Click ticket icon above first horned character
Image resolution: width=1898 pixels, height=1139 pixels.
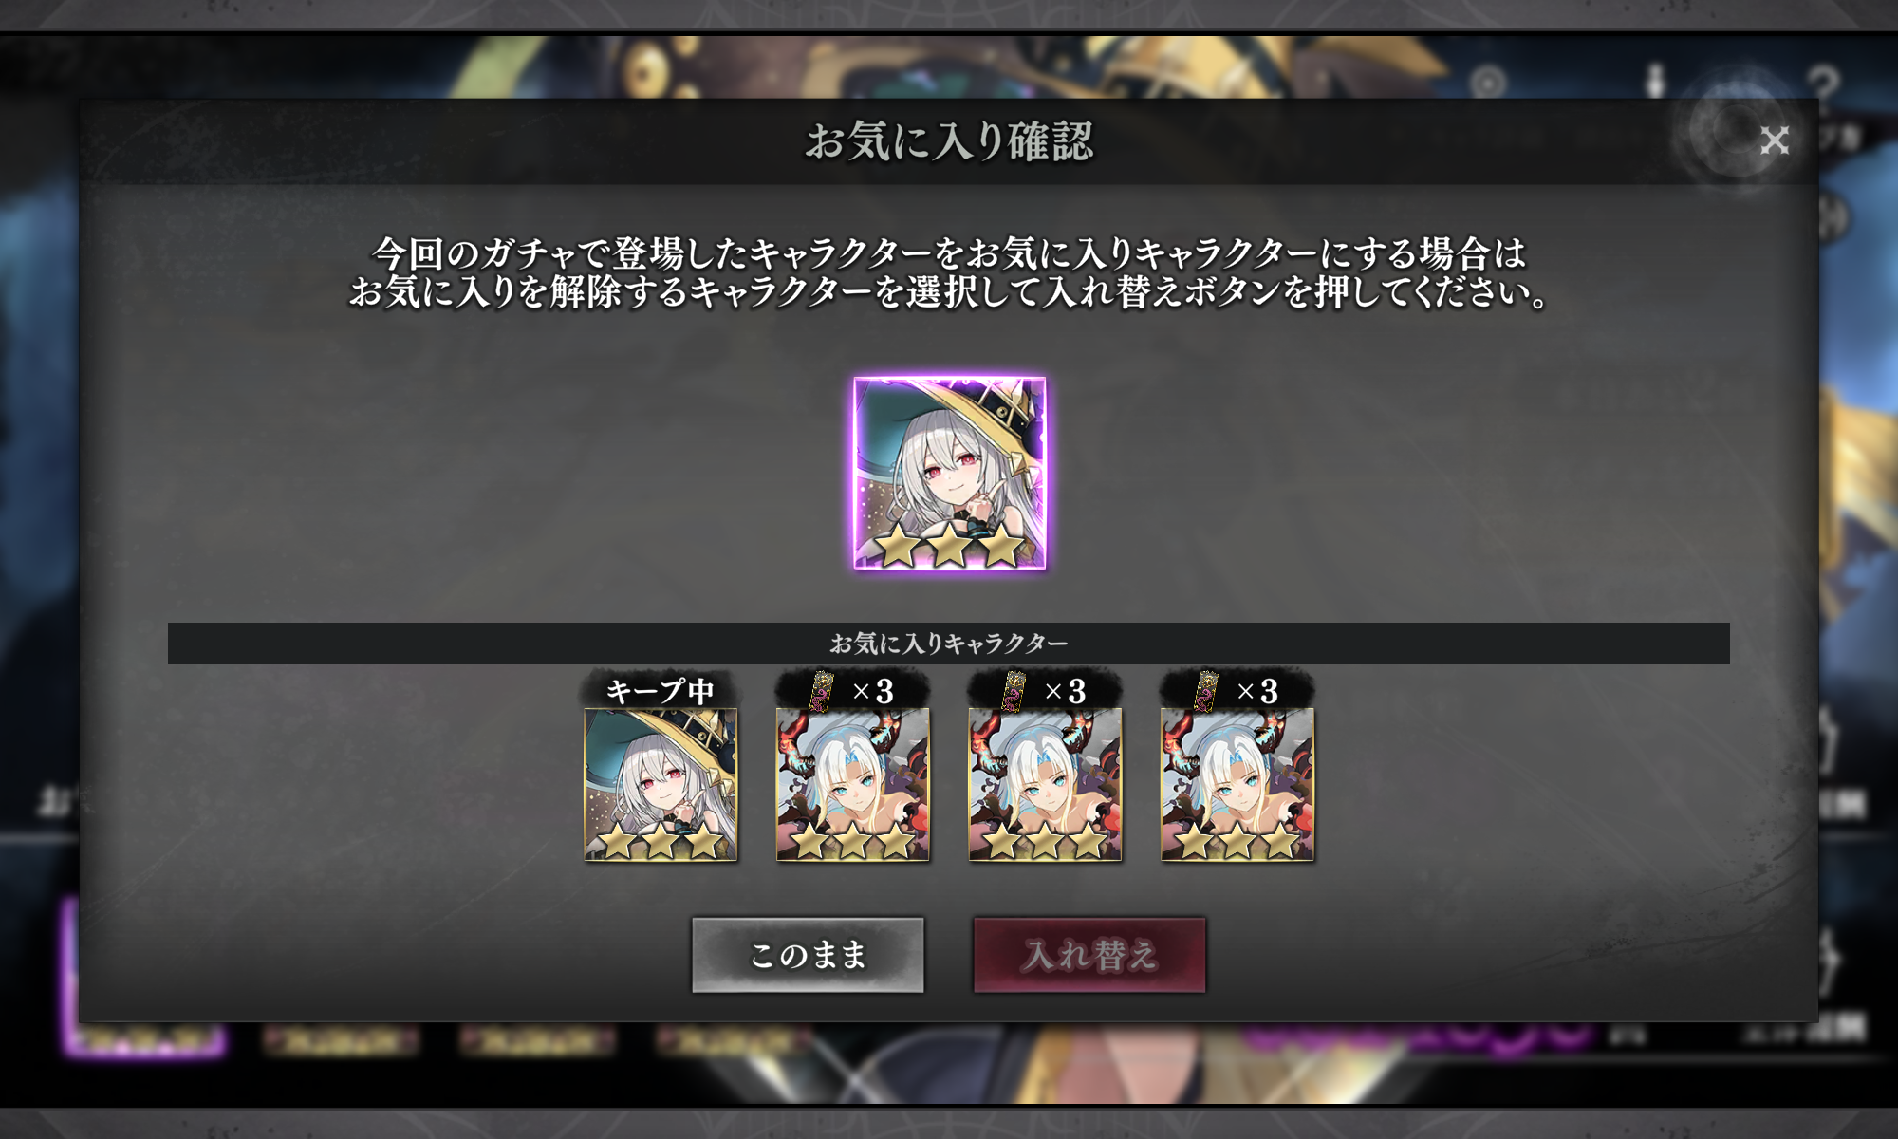822,691
